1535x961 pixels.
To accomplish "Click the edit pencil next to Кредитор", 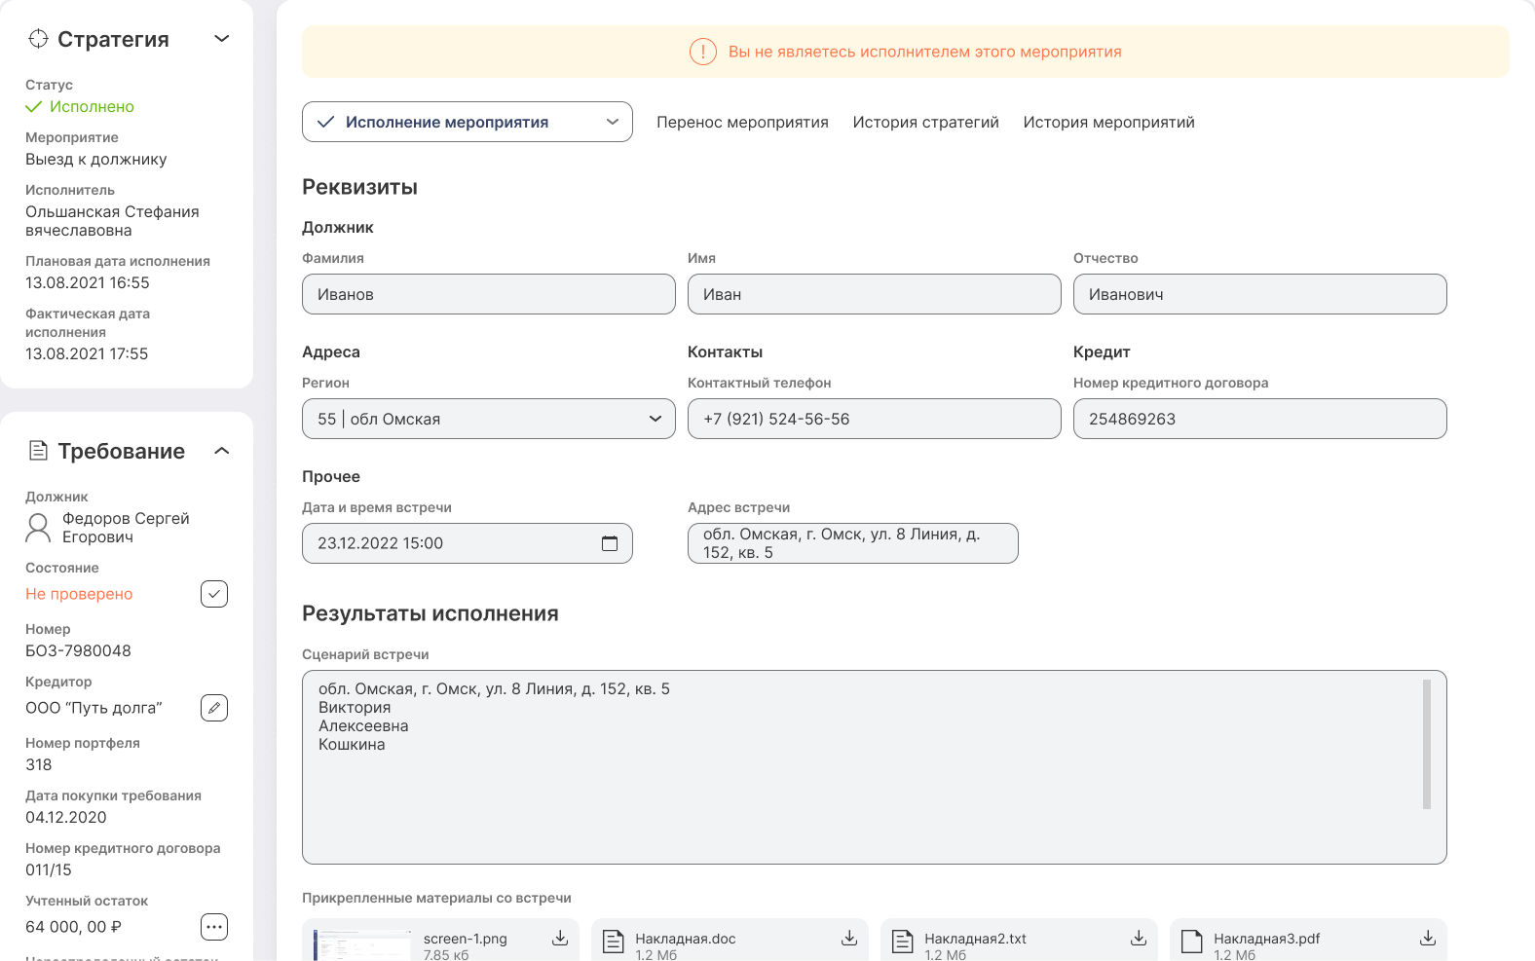I will tap(214, 708).
